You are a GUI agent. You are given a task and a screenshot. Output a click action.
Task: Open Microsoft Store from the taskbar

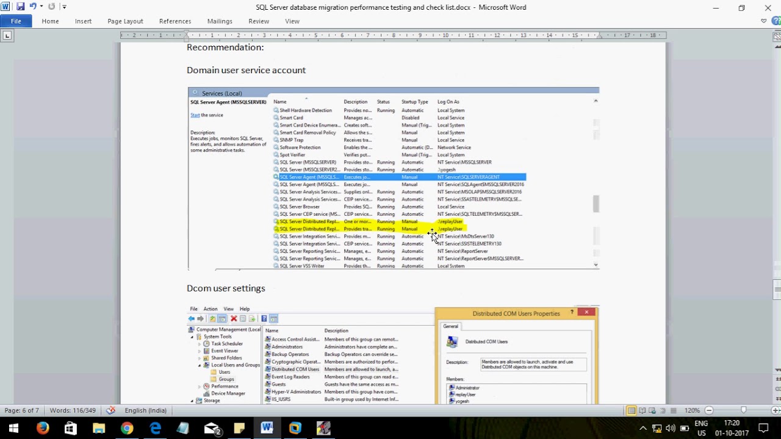click(70, 428)
